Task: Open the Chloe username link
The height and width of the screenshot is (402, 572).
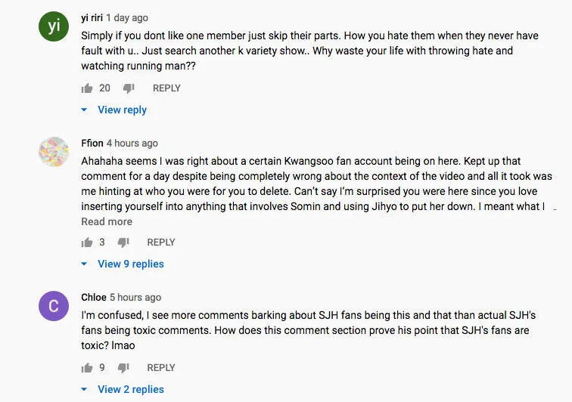Action: 94,298
